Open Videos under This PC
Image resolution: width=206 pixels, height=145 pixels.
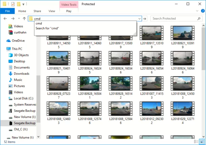(x=18, y=92)
